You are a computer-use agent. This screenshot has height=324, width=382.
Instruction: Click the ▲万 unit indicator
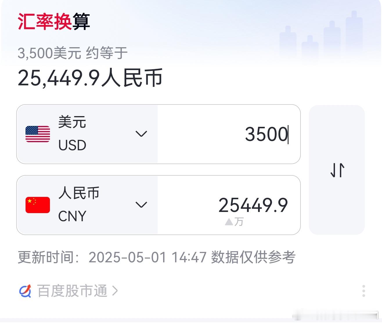(234, 222)
